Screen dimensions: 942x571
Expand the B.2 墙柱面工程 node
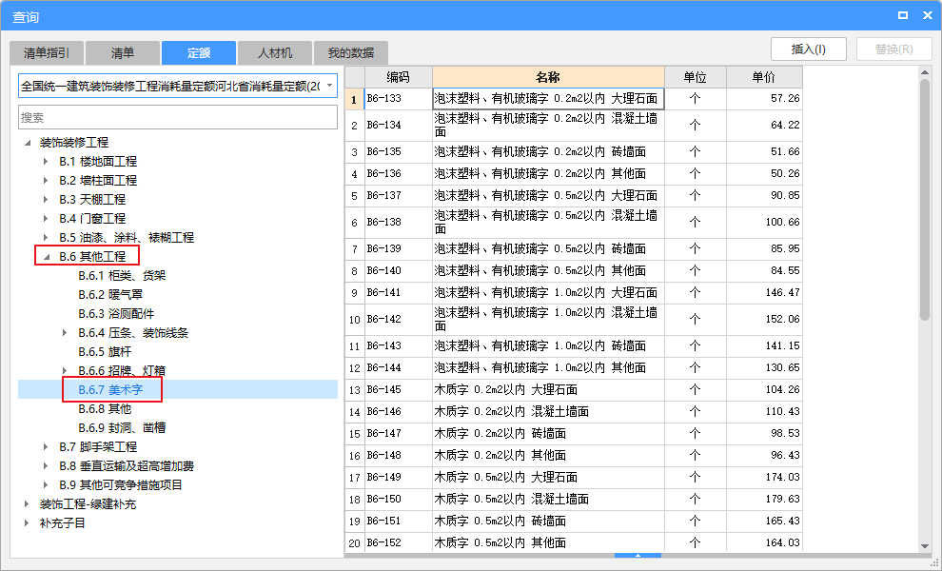point(46,180)
